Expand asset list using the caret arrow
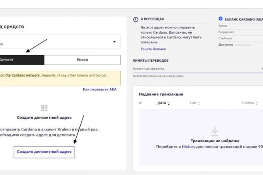This screenshot has height=175, width=263. click(114, 42)
